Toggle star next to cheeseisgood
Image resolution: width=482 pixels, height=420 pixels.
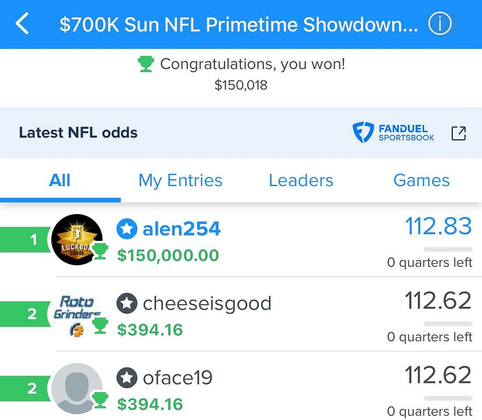[x=127, y=303]
